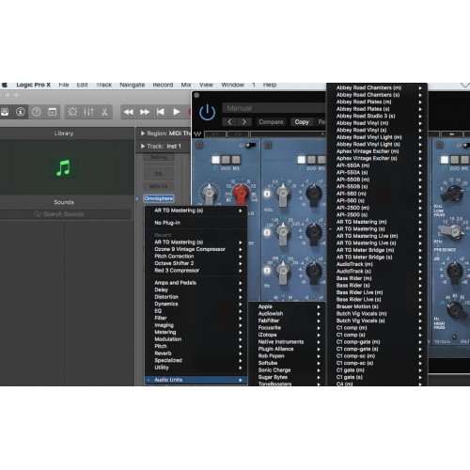Image resolution: width=470 pixels, height=470 pixels.
Task: Expand the FabFilter manufacturer submenu
Action: point(287,321)
